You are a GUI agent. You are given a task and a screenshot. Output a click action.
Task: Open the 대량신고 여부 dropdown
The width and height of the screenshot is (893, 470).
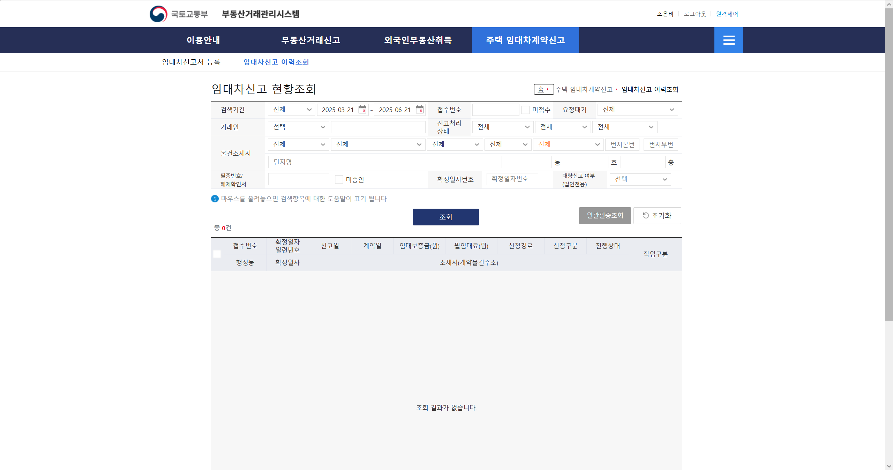point(640,179)
